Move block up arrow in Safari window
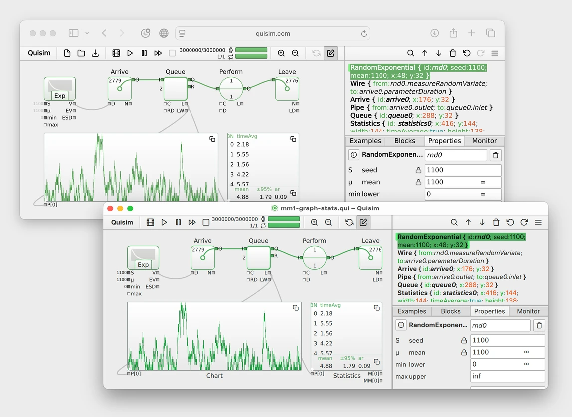The width and height of the screenshot is (572, 417). click(425, 53)
